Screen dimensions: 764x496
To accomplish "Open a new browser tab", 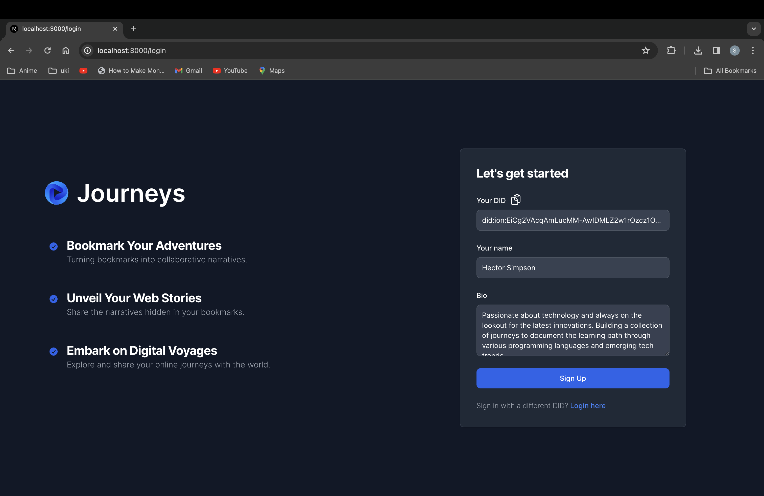I will pos(133,29).
